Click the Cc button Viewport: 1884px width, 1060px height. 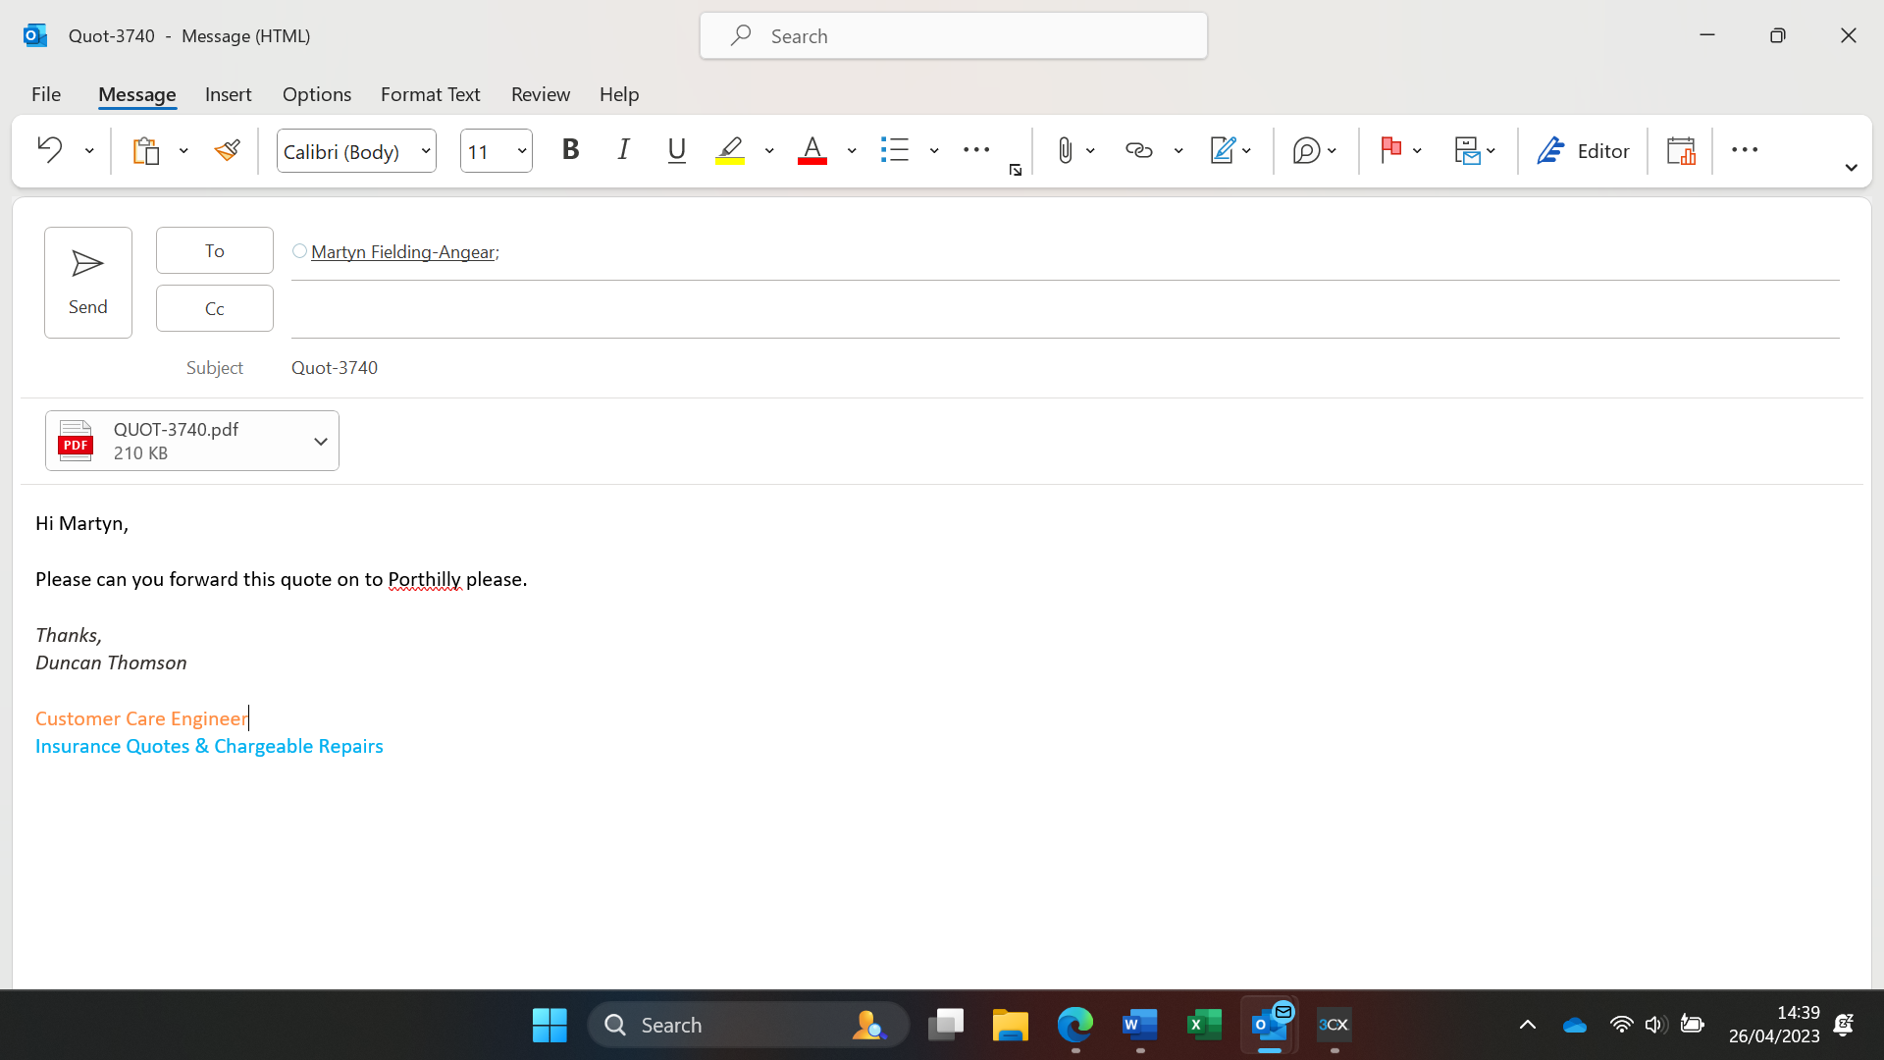click(214, 308)
